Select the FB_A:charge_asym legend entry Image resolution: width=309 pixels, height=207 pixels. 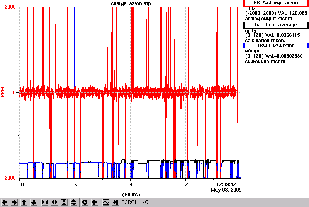[x=276, y=3]
